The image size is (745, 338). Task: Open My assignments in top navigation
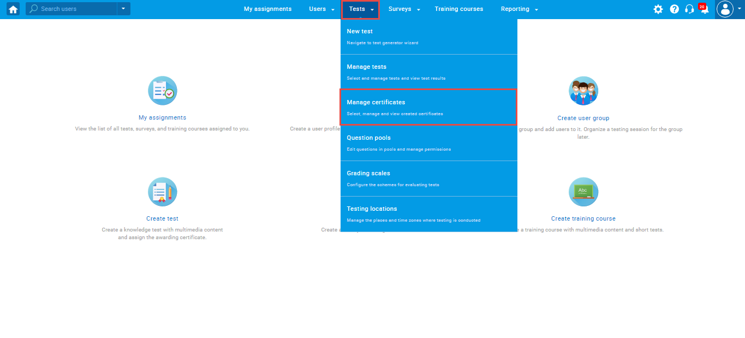pos(267,9)
